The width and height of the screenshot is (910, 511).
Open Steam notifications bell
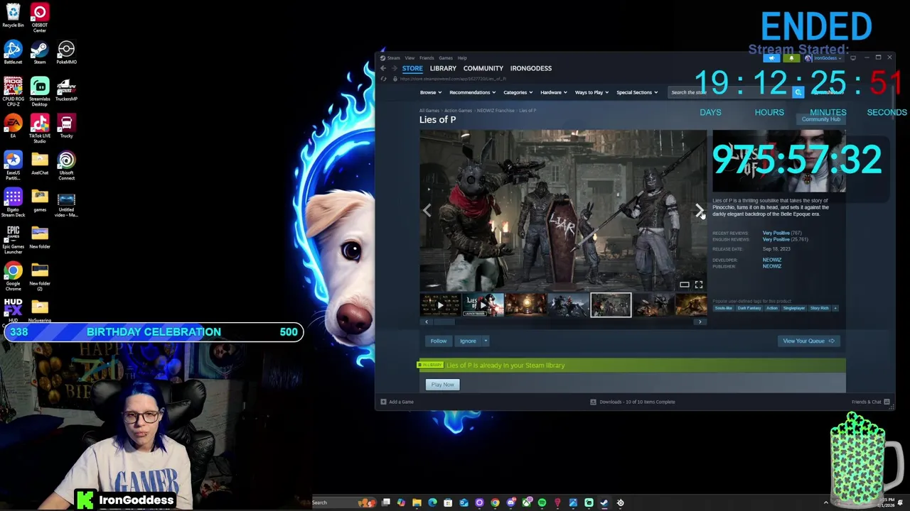[791, 58]
